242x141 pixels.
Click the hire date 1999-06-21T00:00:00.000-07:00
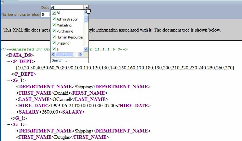coord(83,106)
